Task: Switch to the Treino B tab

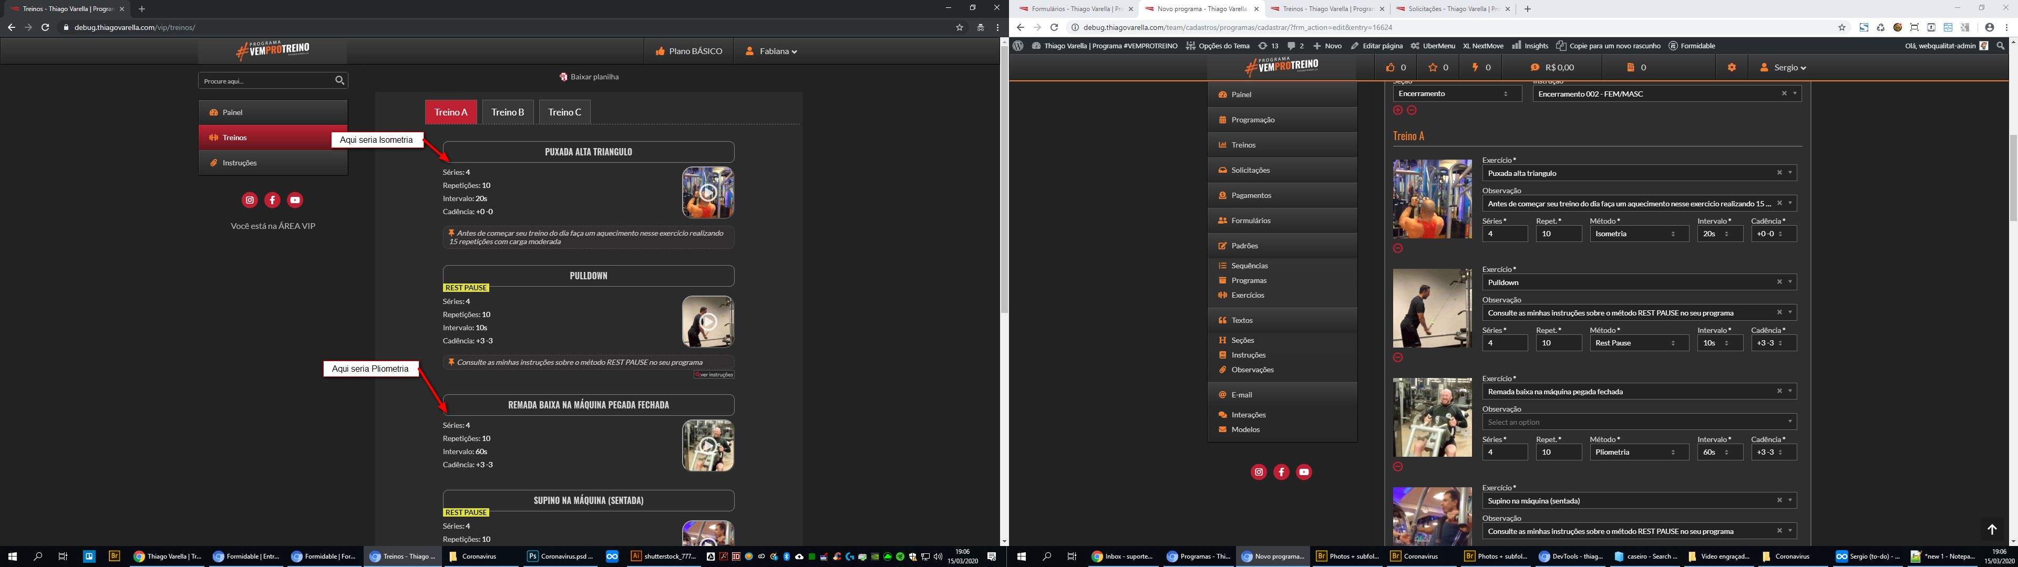Action: click(x=508, y=112)
